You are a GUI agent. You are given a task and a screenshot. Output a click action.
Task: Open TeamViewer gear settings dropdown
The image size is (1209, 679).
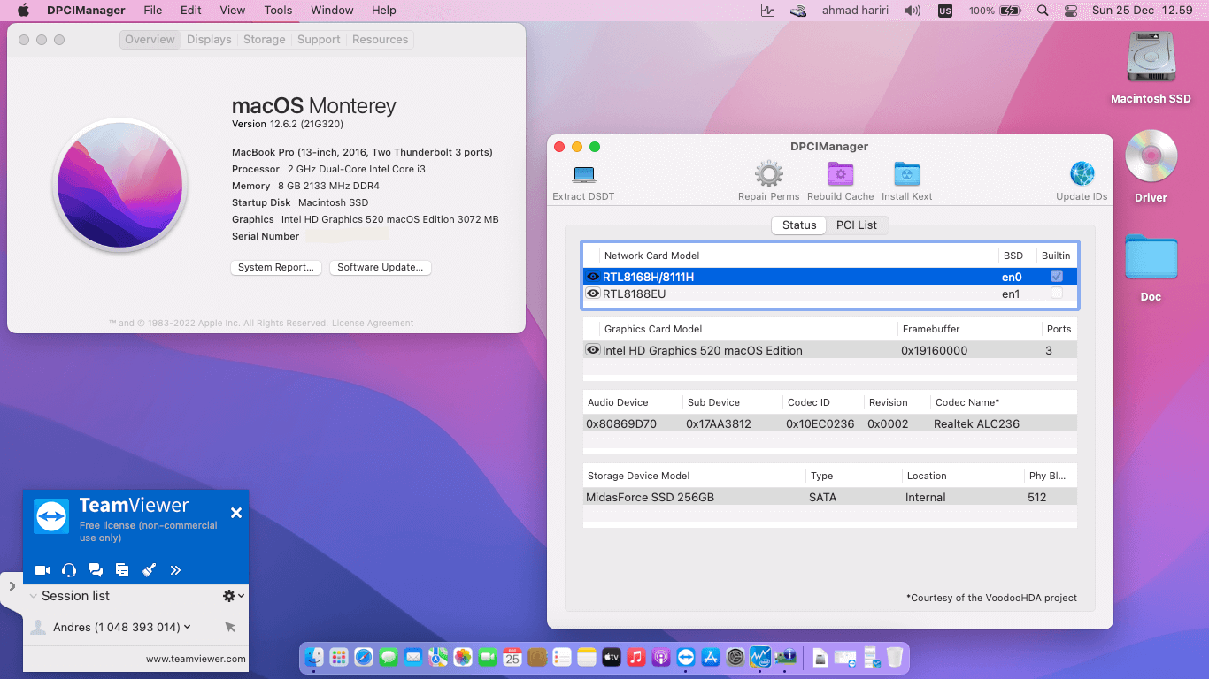tap(234, 596)
